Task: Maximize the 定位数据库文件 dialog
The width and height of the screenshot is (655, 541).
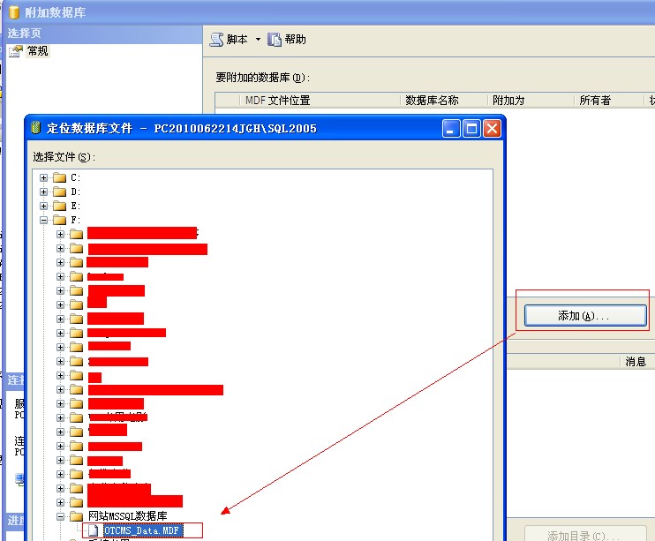Action: [471, 128]
